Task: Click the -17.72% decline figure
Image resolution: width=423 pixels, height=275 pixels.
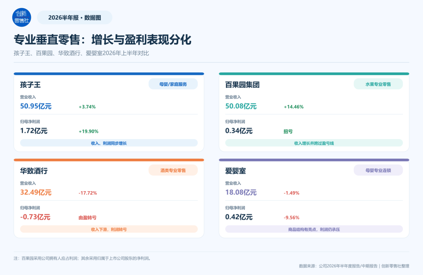Action: tap(88, 193)
